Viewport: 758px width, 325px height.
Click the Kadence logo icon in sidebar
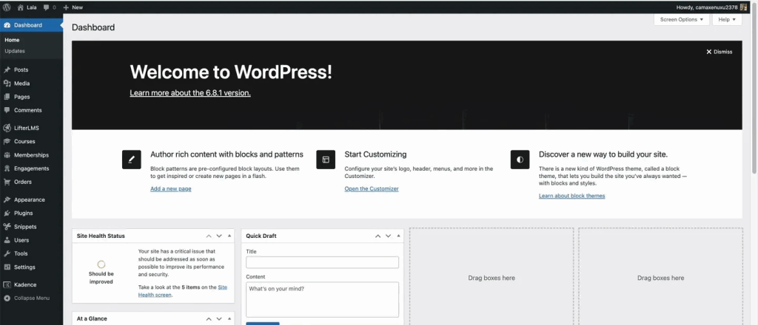click(7, 284)
